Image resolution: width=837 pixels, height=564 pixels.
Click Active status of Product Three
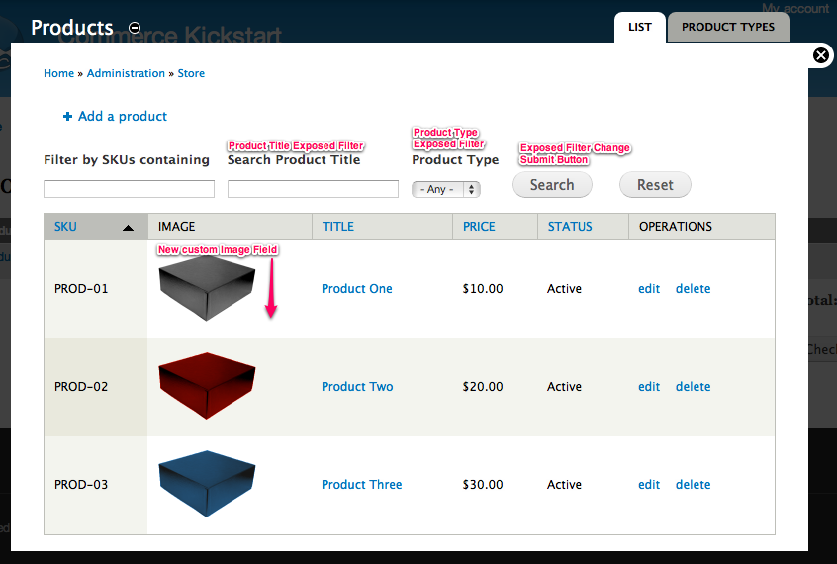tap(564, 485)
